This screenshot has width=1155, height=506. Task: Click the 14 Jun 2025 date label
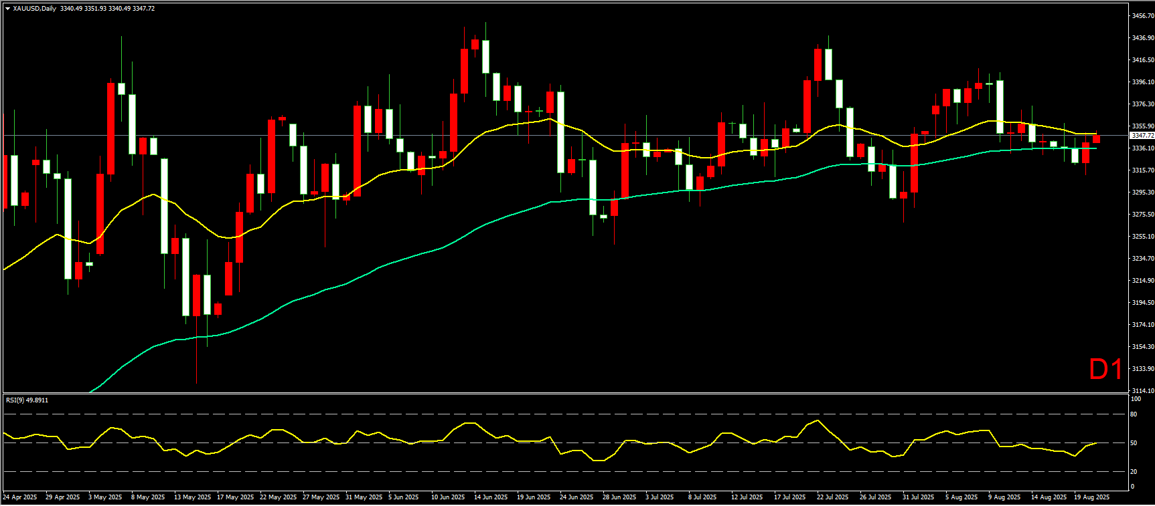[x=491, y=497]
